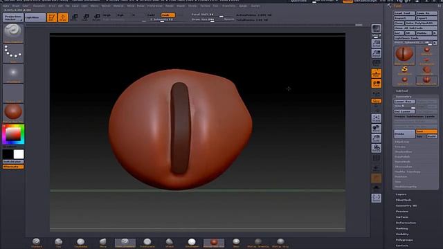Click the Del Lower button
443x249 pixels.
point(404,111)
